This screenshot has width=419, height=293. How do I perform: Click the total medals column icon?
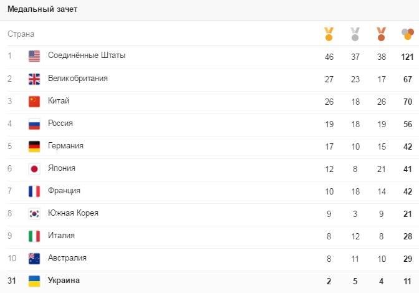[408, 34]
